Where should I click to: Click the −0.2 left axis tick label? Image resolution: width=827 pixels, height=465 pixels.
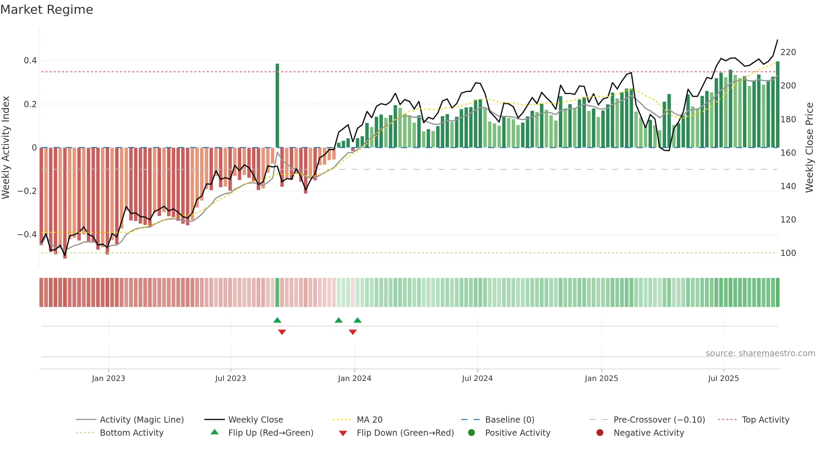(27, 191)
